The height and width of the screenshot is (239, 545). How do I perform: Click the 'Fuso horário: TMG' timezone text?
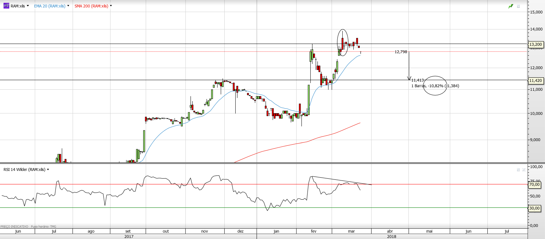(x=43, y=226)
